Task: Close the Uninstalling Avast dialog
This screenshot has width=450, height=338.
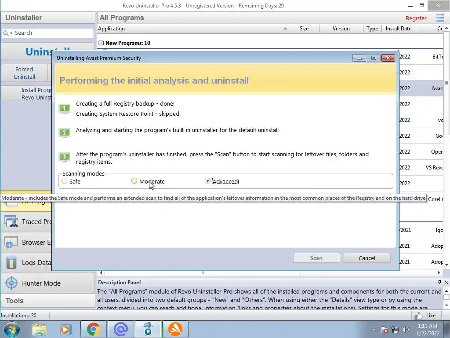Action: pos(388,58)
